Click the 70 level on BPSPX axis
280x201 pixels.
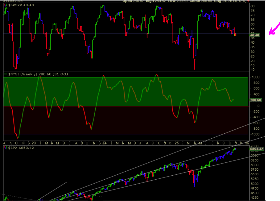252,15
